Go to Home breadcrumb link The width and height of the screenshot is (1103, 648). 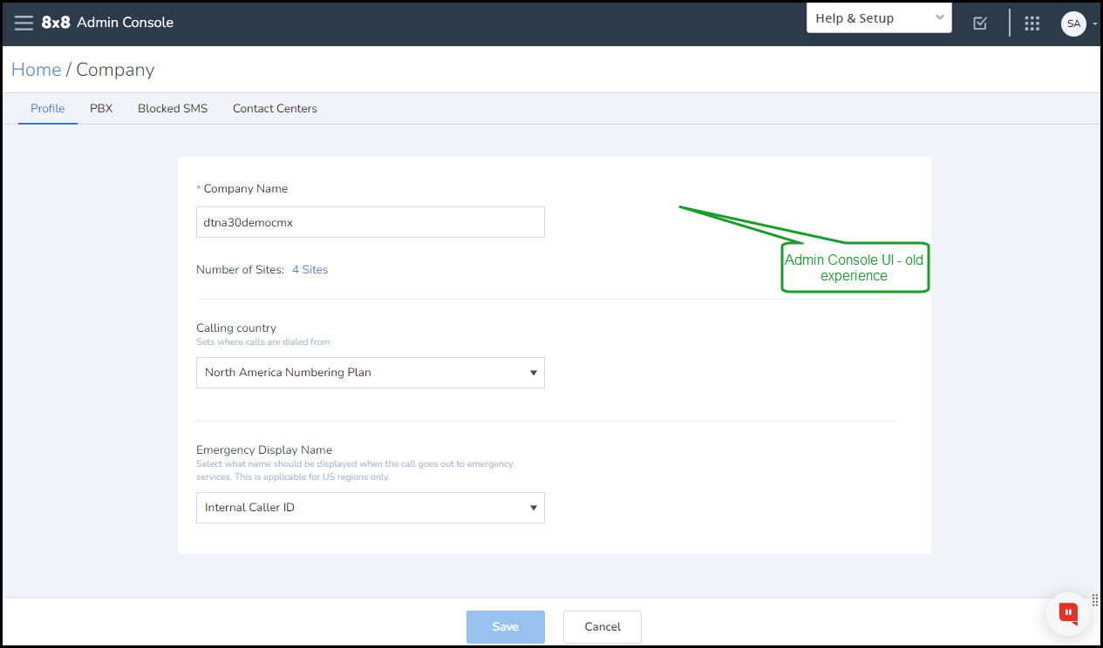pyautogui.click(x=36, y=70)
